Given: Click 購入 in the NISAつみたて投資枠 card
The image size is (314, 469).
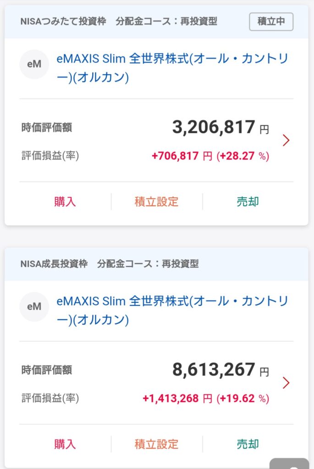Looking at the screenshot, I should (x=65, y=202).
